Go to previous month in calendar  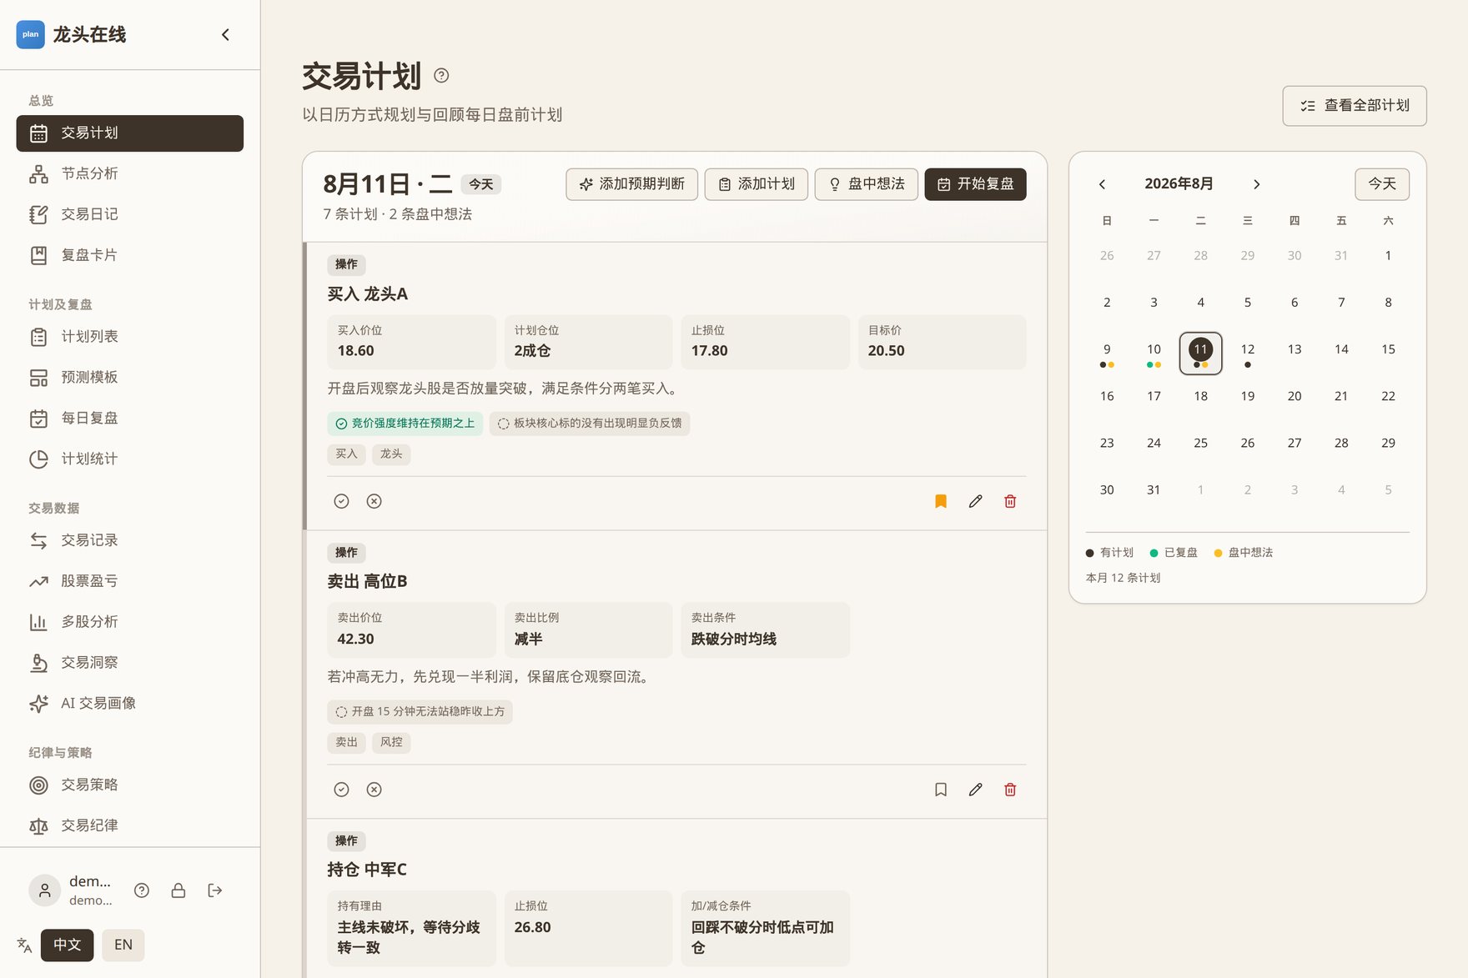(x=1102, y=184)
